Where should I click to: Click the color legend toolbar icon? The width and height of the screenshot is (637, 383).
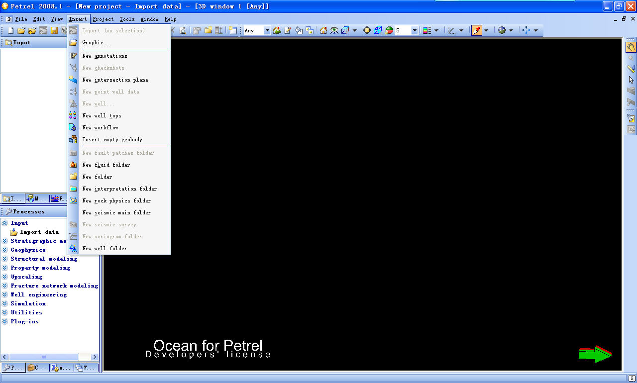tap(427, 31)
